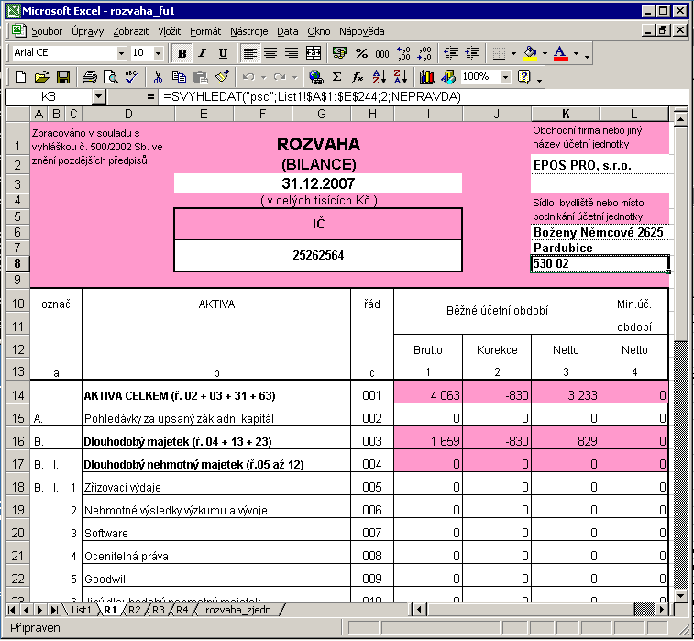Toggle underline formatting
This screenshot has height=641, width=694.
click(x=221, y=53)
